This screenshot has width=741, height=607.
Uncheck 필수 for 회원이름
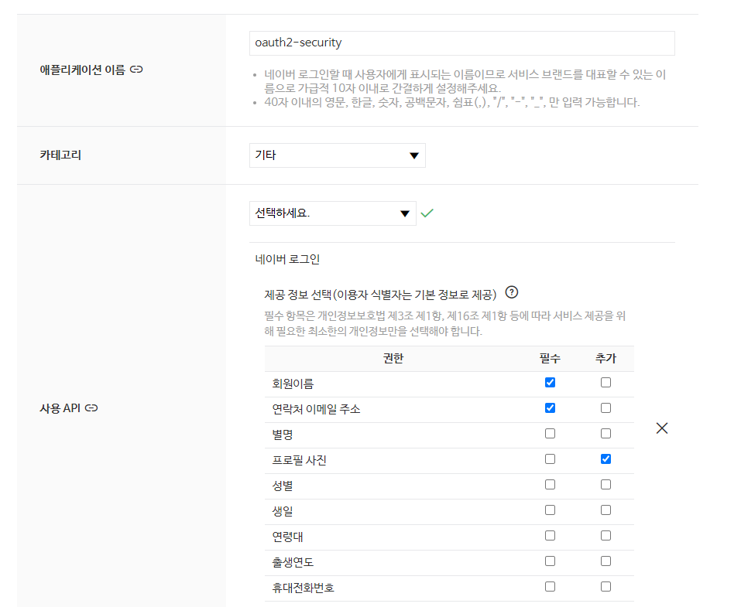550,382
